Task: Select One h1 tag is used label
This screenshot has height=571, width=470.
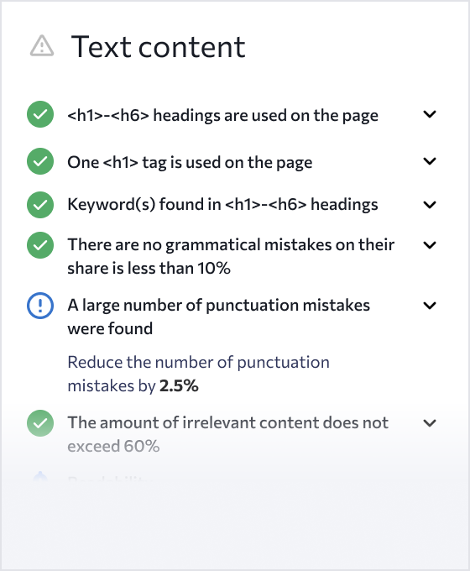Action: pyautogui.click(x=190, y=162)
